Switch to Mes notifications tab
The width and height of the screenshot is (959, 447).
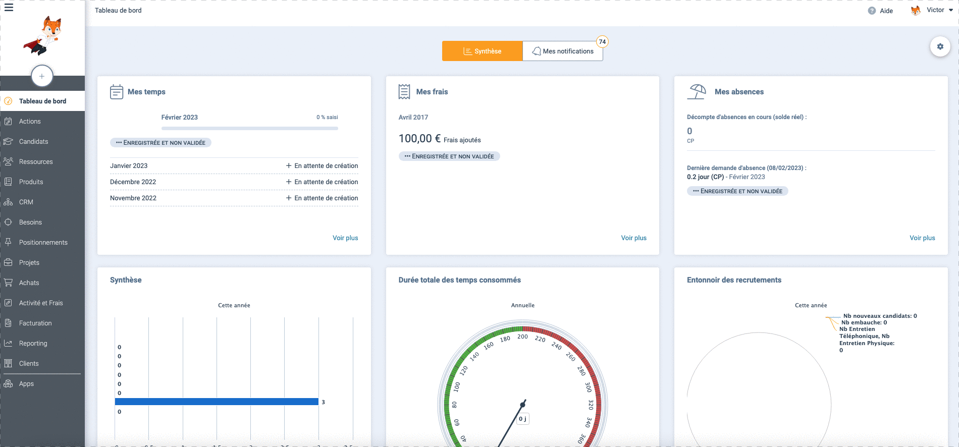pos(563,51)
